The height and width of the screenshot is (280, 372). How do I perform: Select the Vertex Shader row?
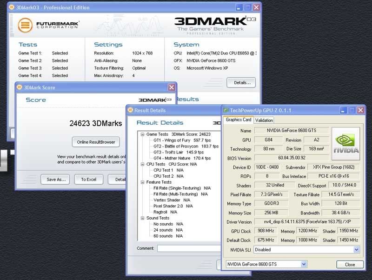click(172, 200)
